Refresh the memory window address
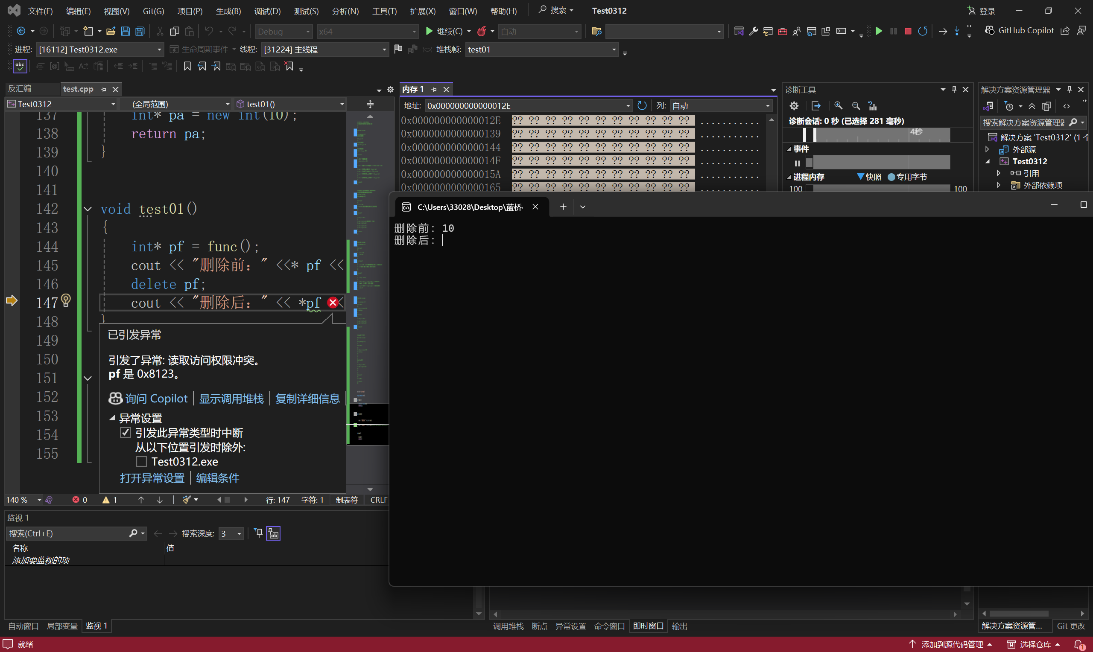 coord(642,106)
